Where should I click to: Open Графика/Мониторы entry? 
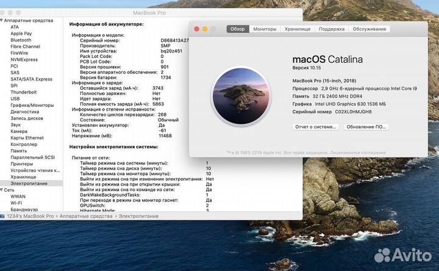point(32,105)
